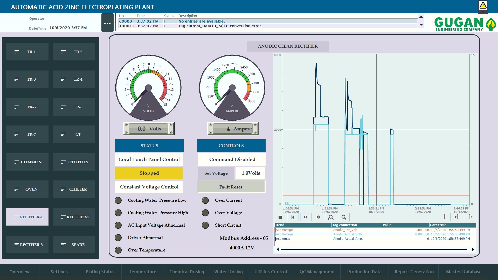Click Cooling Water Pressure Low indicator
The height and width of the screenshot is (280, 498).
click(x=118, y=200)
